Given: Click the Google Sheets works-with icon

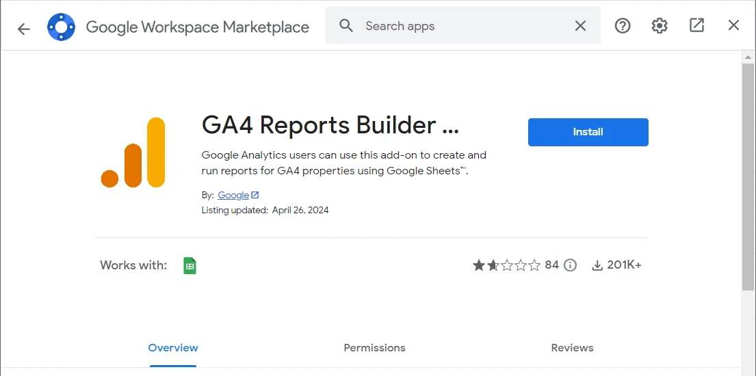Looking at the screenshot, I should point(190,266).
